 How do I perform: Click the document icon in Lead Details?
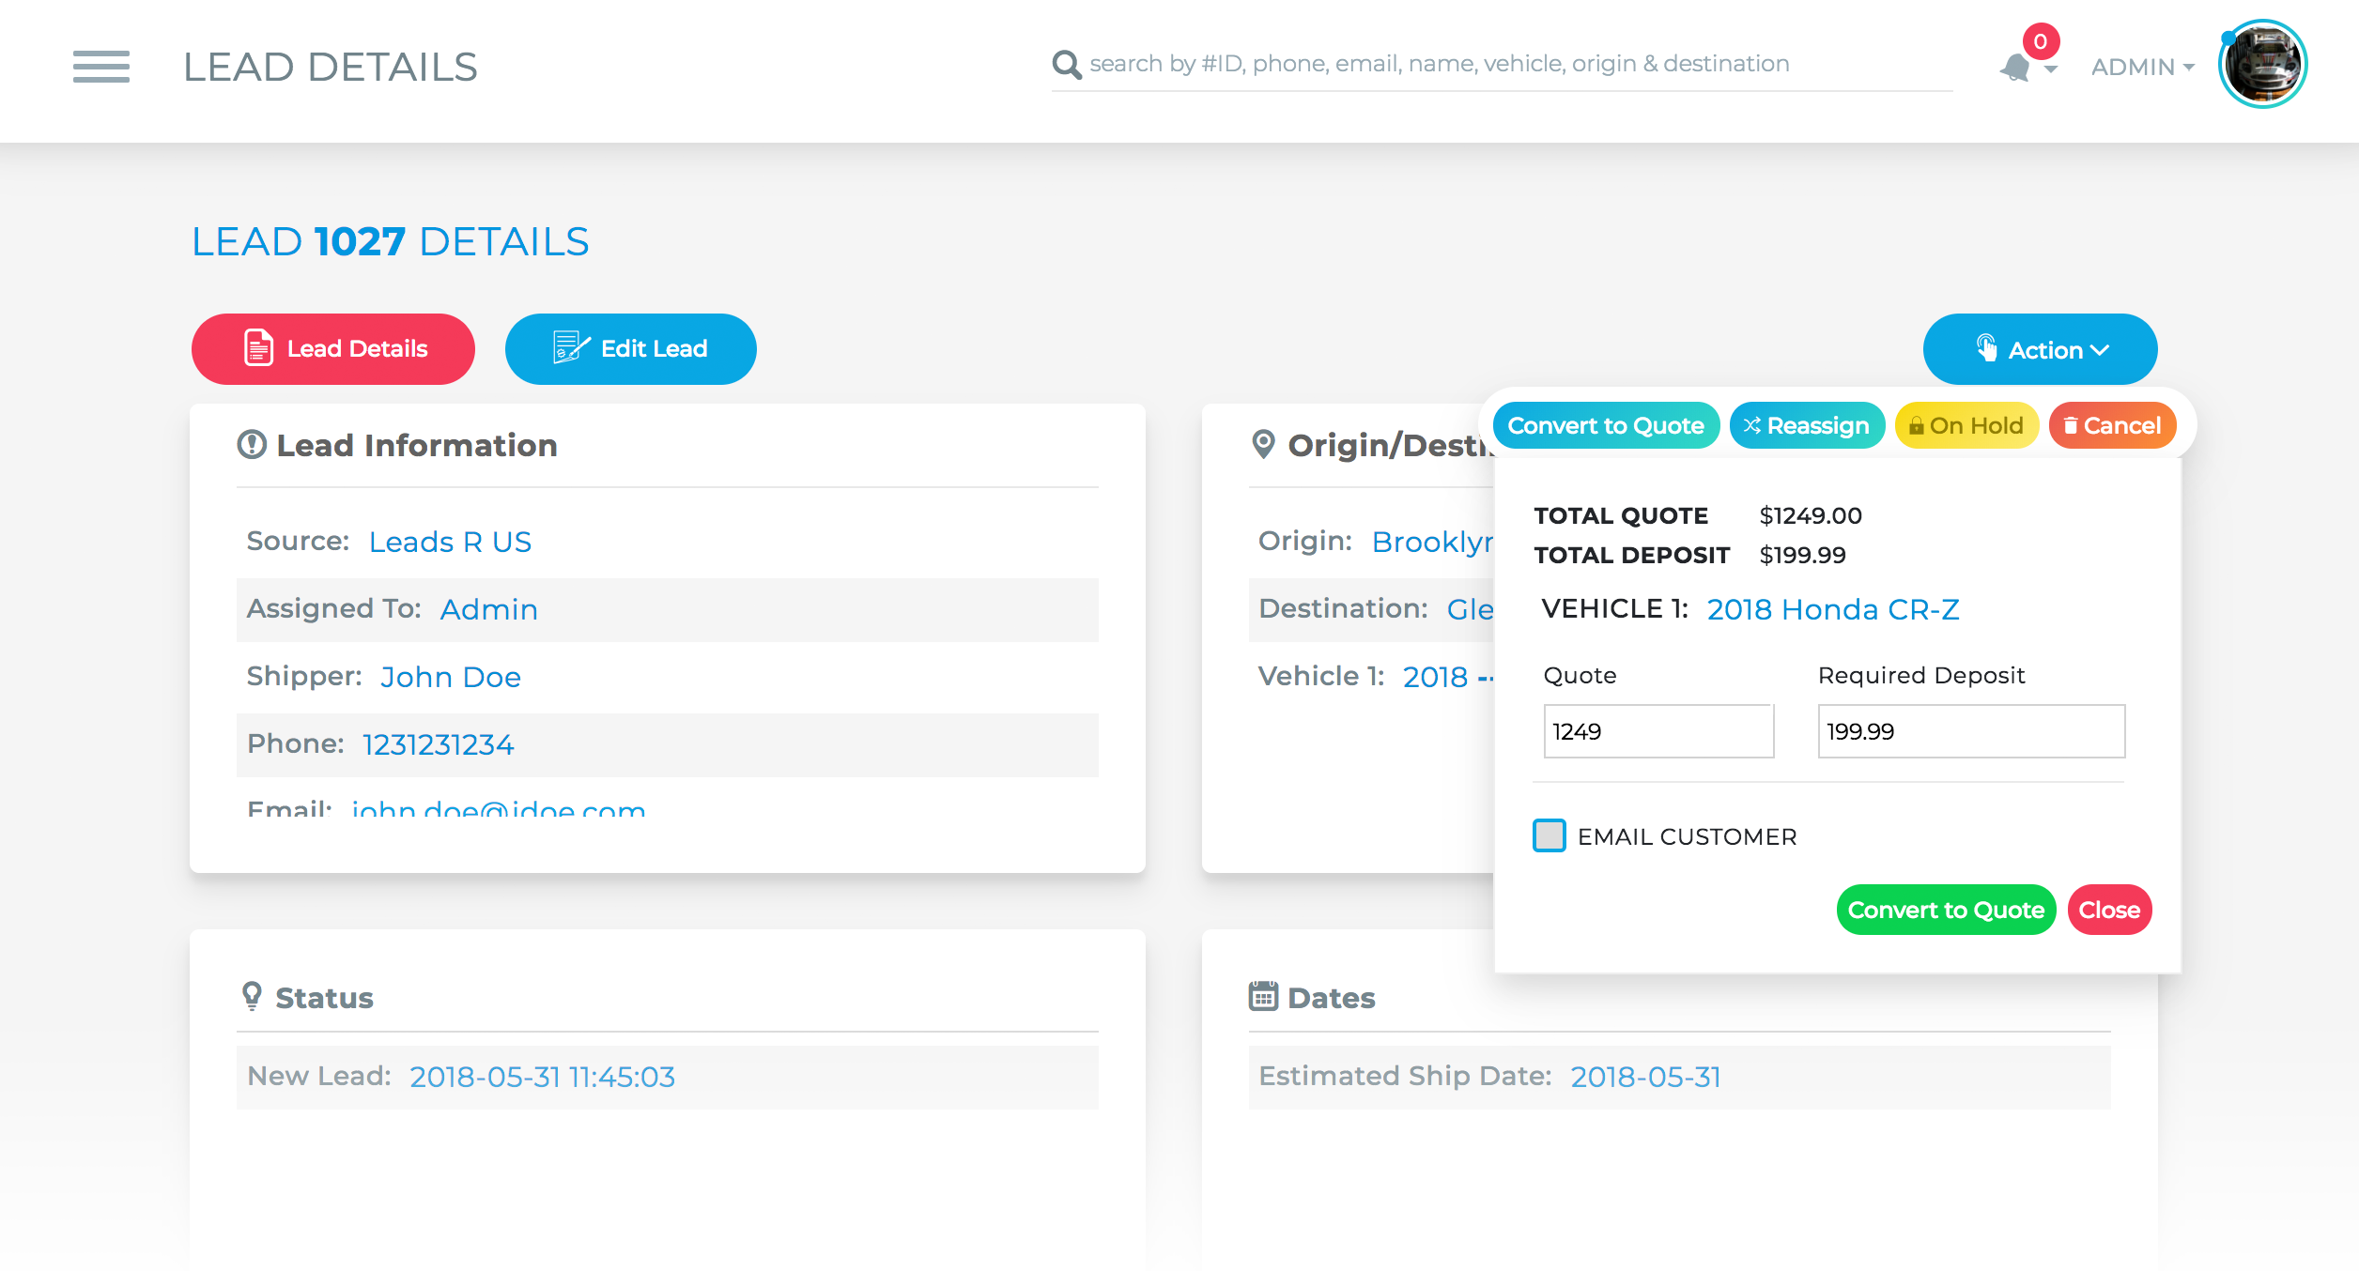pos(258,348)
